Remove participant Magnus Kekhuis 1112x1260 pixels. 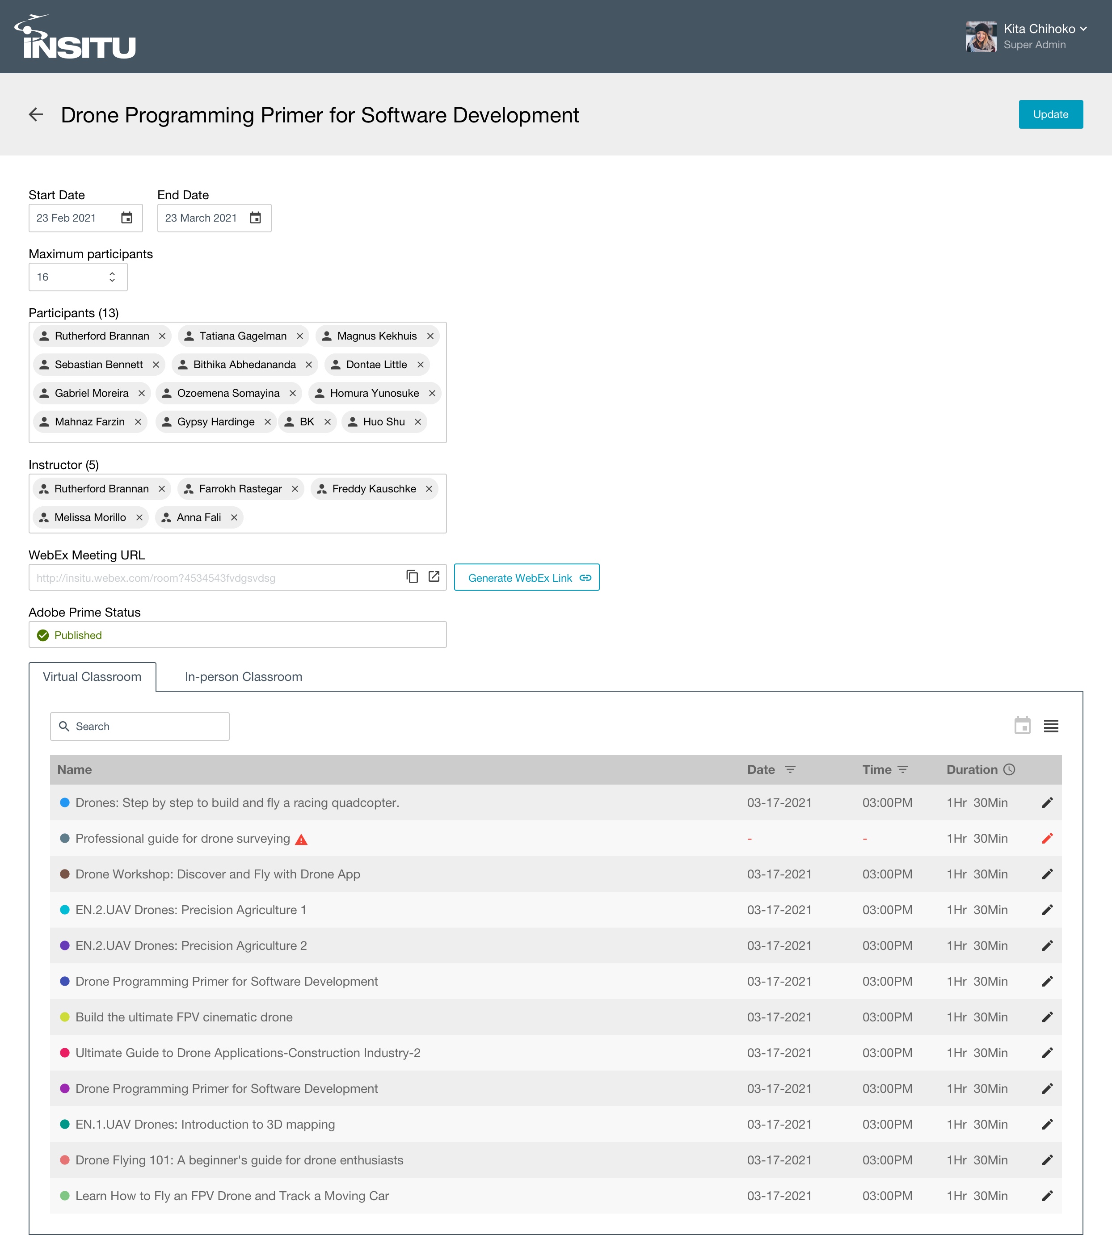[x=430, y=336]
